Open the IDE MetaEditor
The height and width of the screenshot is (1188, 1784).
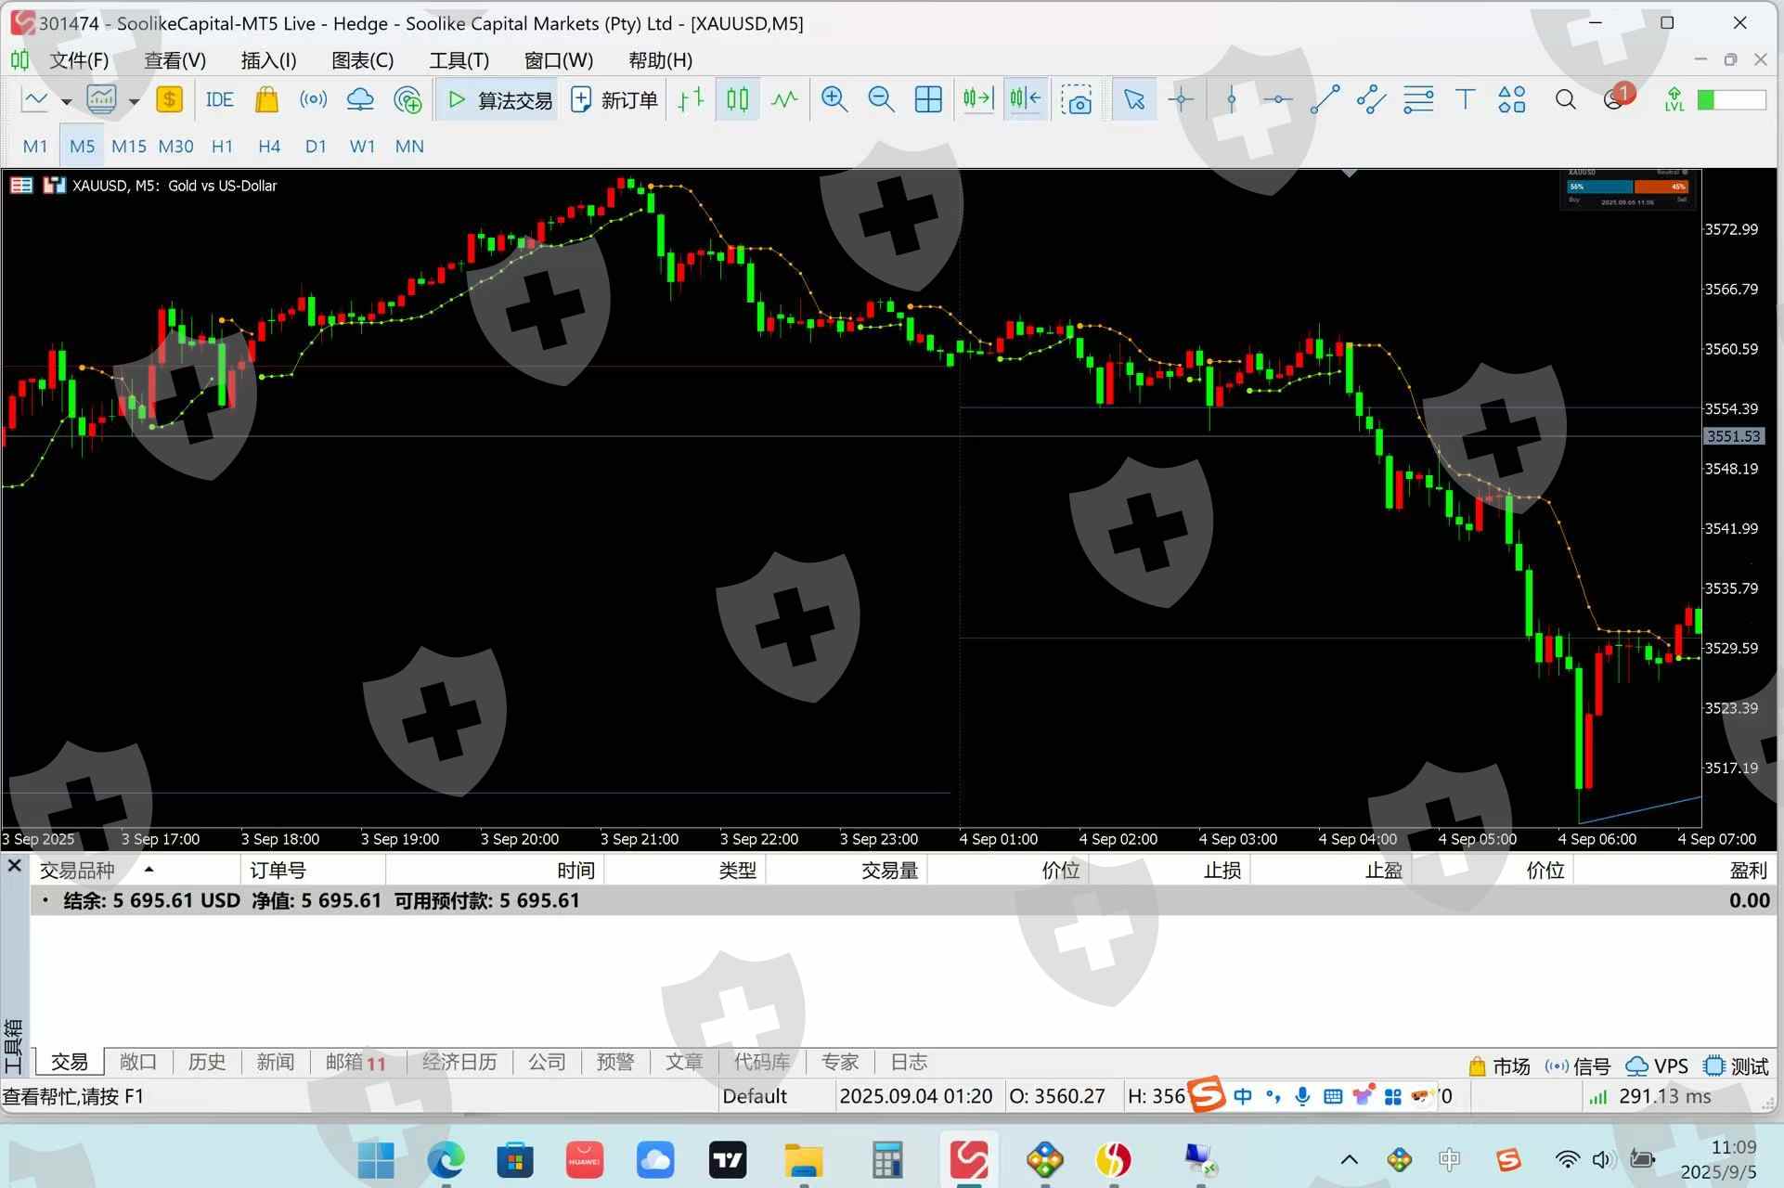219,99
